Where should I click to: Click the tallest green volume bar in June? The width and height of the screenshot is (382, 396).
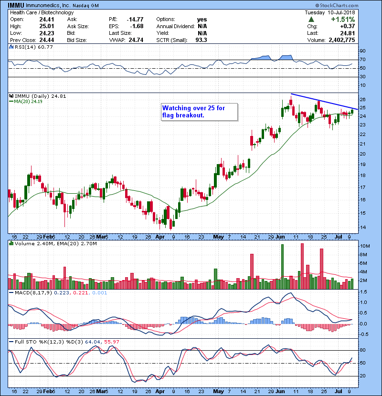coord(282,267)
